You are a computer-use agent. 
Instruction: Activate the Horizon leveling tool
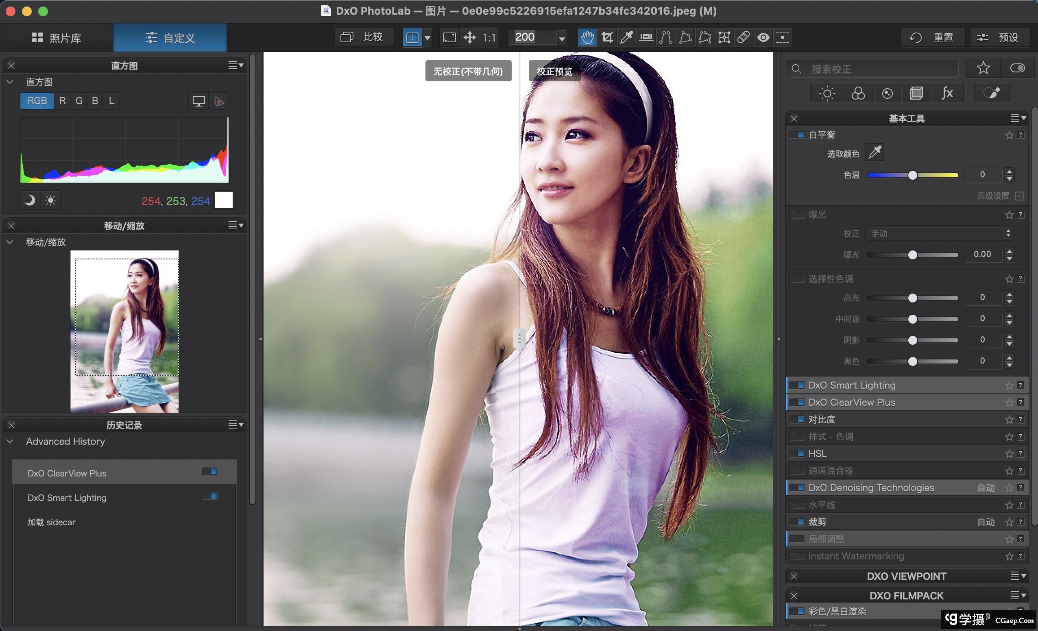[x=646, y=37]
